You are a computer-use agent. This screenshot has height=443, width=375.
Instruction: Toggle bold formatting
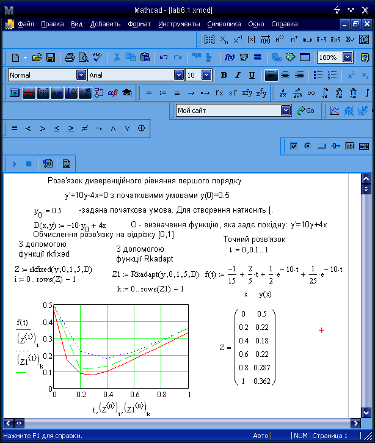224,75
